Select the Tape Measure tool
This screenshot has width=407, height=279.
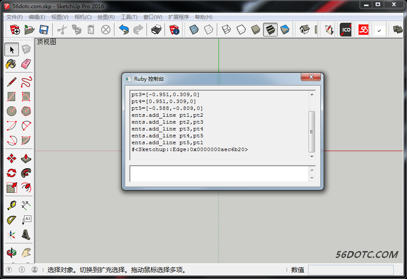pyautogui.click(x=11, y=205)
